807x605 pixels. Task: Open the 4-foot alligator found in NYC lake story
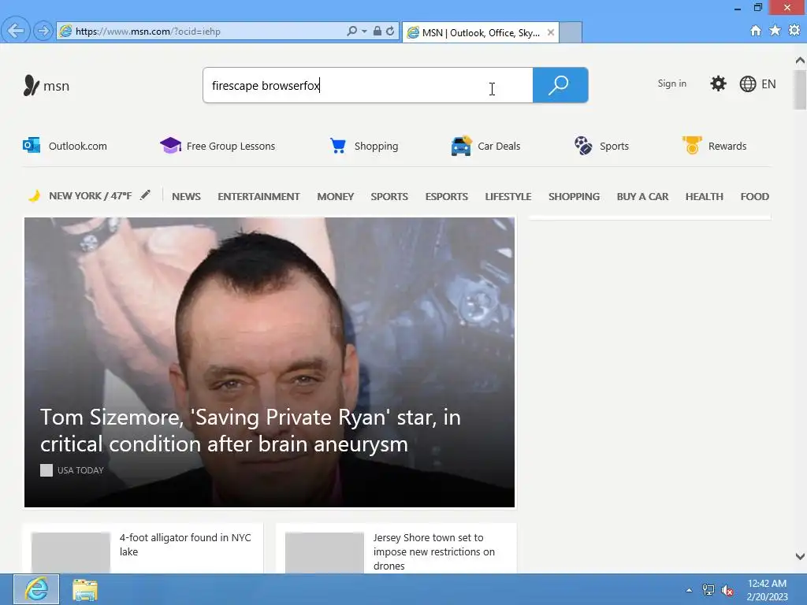185,544
